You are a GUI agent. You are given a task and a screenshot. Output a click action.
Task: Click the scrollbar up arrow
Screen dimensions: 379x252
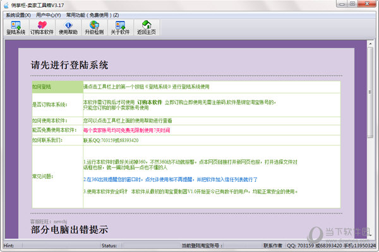370,44
